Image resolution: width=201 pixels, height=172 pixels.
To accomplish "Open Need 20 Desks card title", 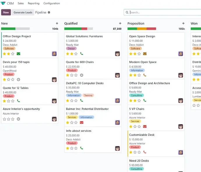I will pyautogui.click(x=139, y=161).
